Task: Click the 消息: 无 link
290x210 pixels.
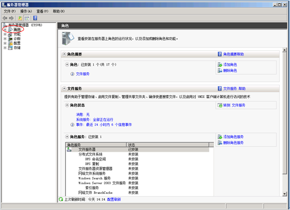Action: coord(82,115)
